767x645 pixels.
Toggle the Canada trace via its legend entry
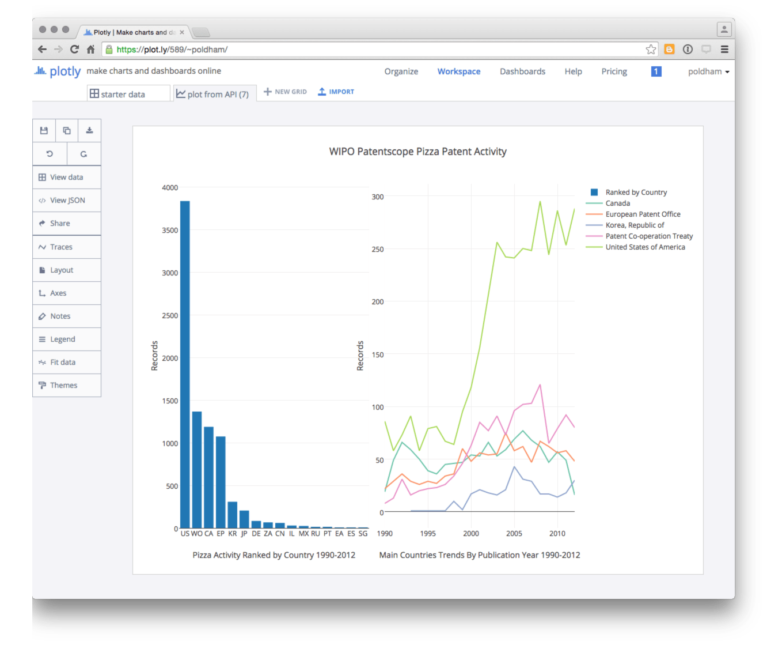[617, 203]
